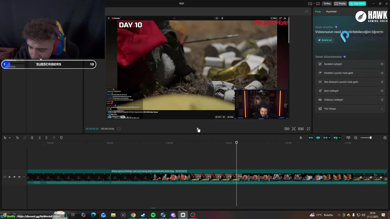390x219 pixels.
Task: Open Discord from the taskbar
Action: [173, 215]
